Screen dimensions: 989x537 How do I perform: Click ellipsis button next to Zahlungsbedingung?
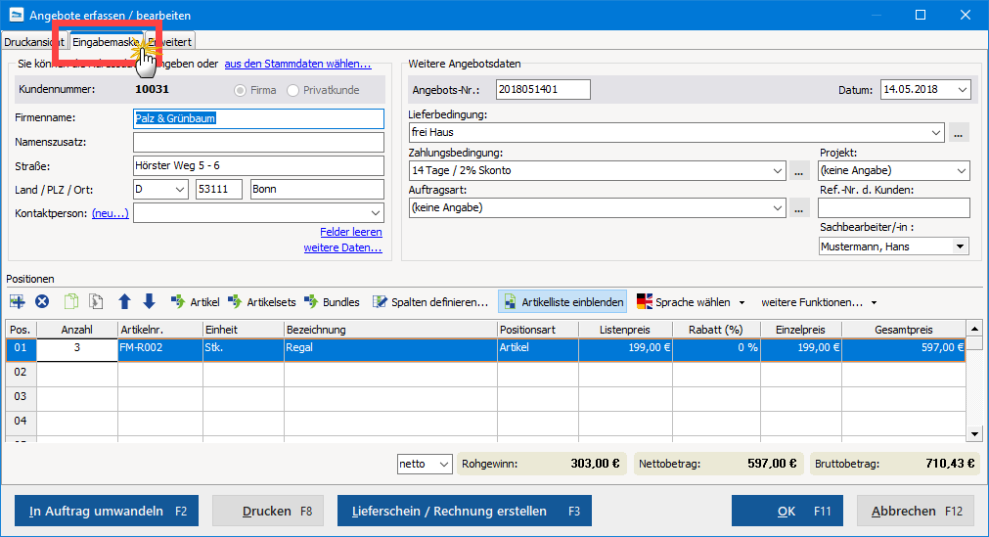(x=799, y=171)
